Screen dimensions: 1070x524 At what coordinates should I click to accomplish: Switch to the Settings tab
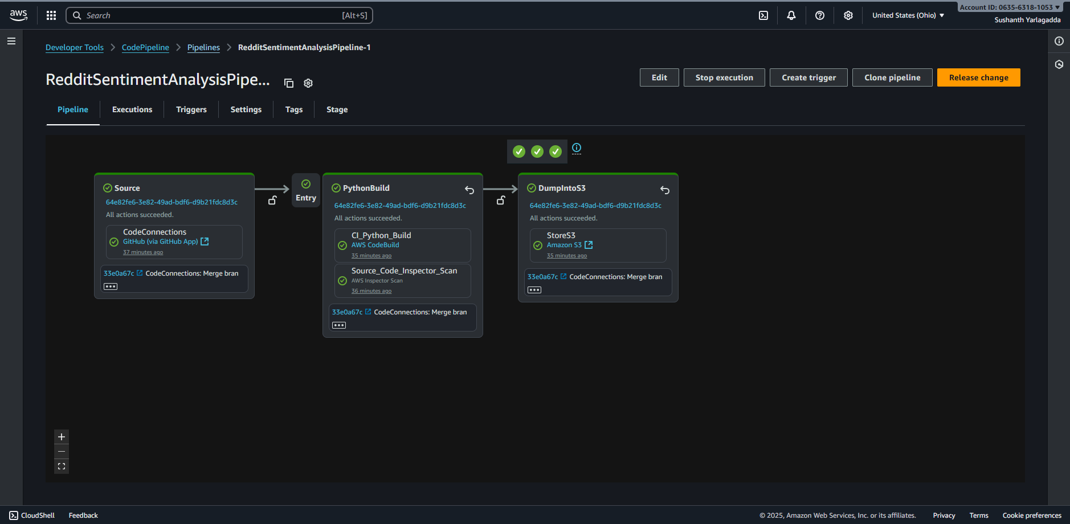(x=246, y=109)
